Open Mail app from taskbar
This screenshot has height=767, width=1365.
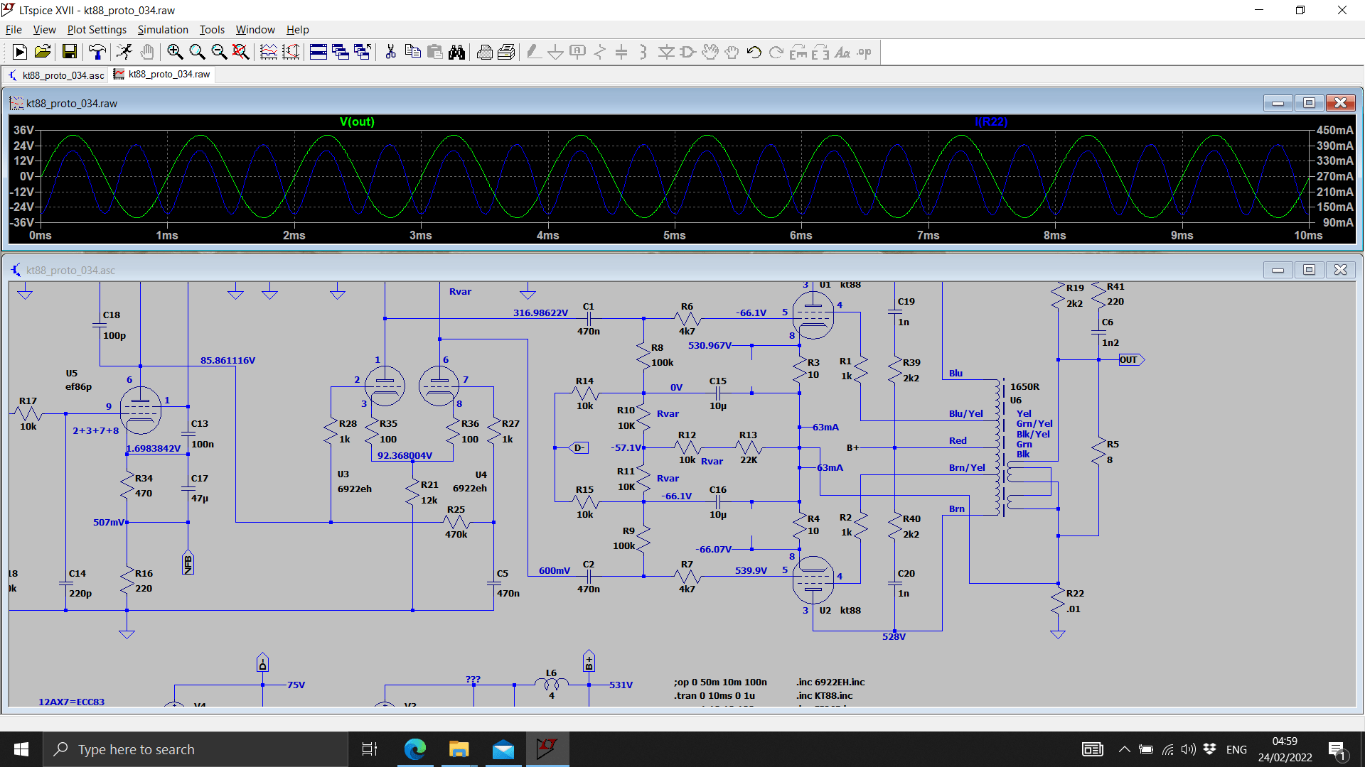(503, 749)
